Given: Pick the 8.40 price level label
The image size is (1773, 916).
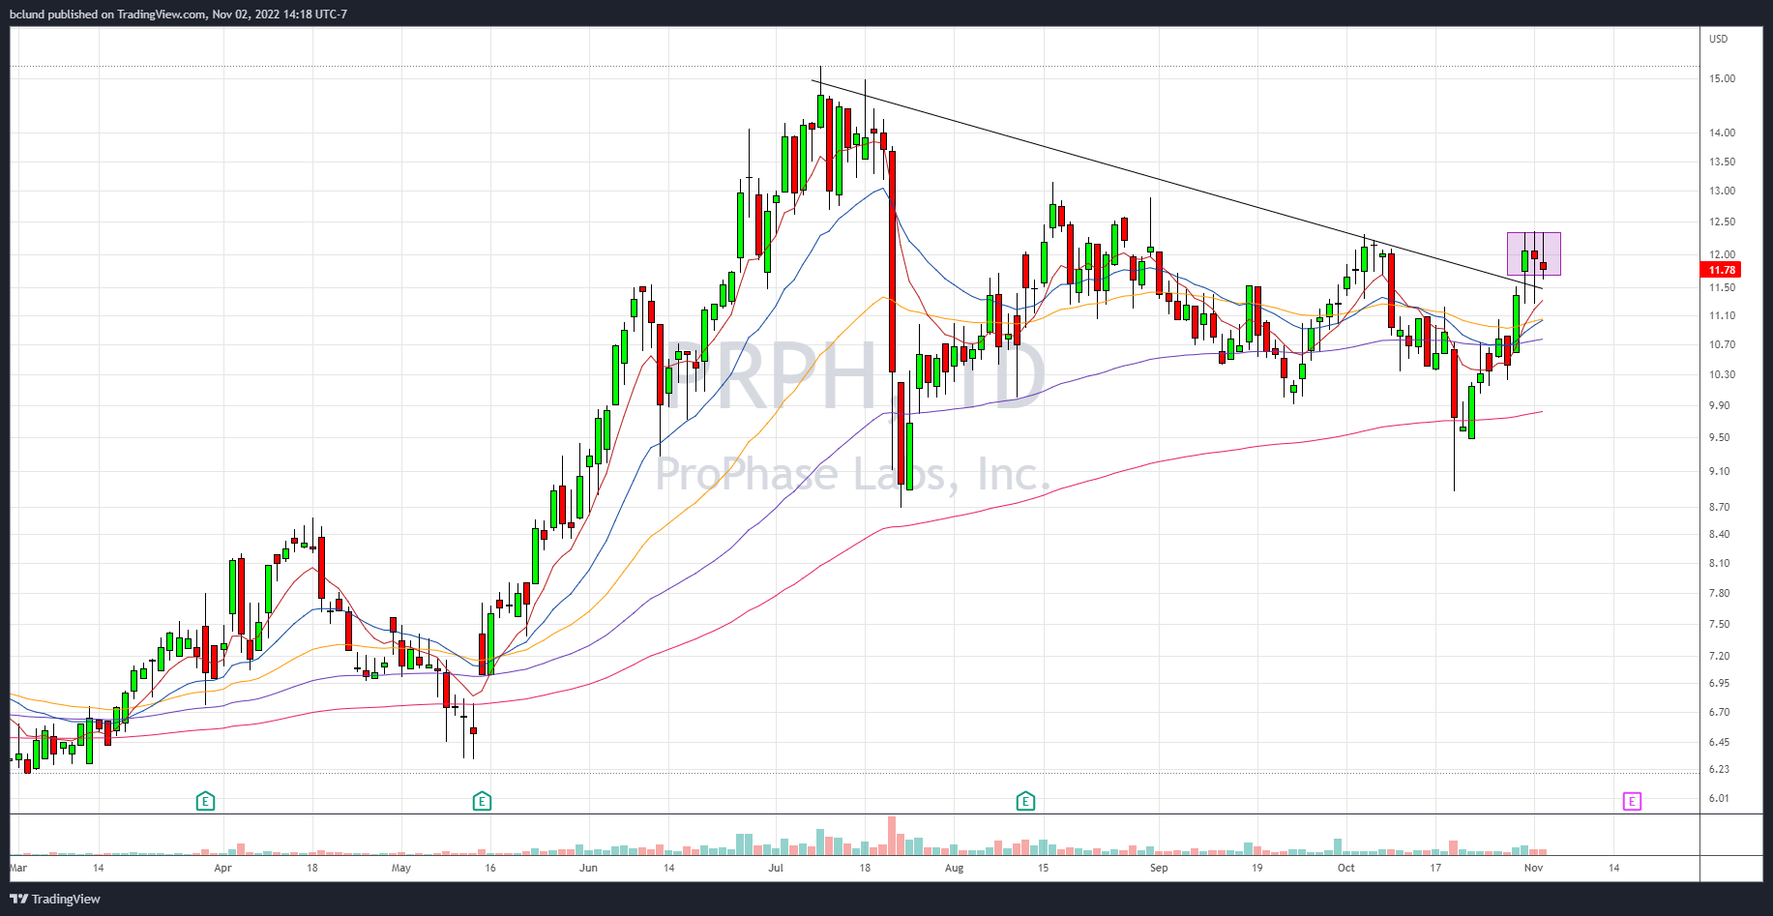Looking at the screenshot, I should point(1720,534).
